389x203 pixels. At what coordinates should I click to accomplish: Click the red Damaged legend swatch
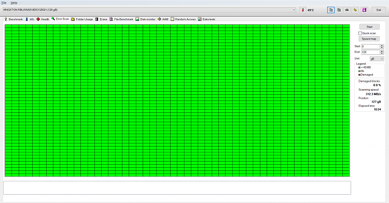click(x=359, y=75)
